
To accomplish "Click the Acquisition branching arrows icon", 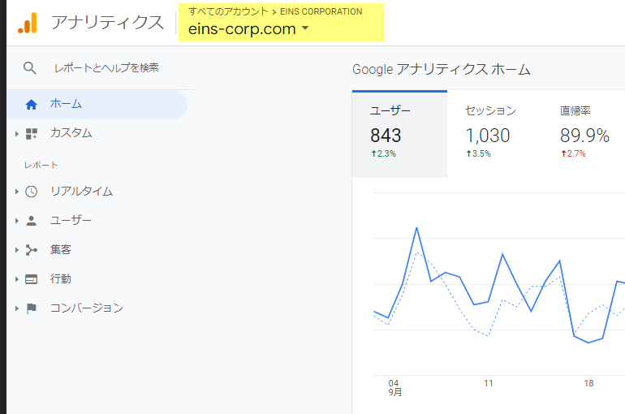I will (31, 250).
